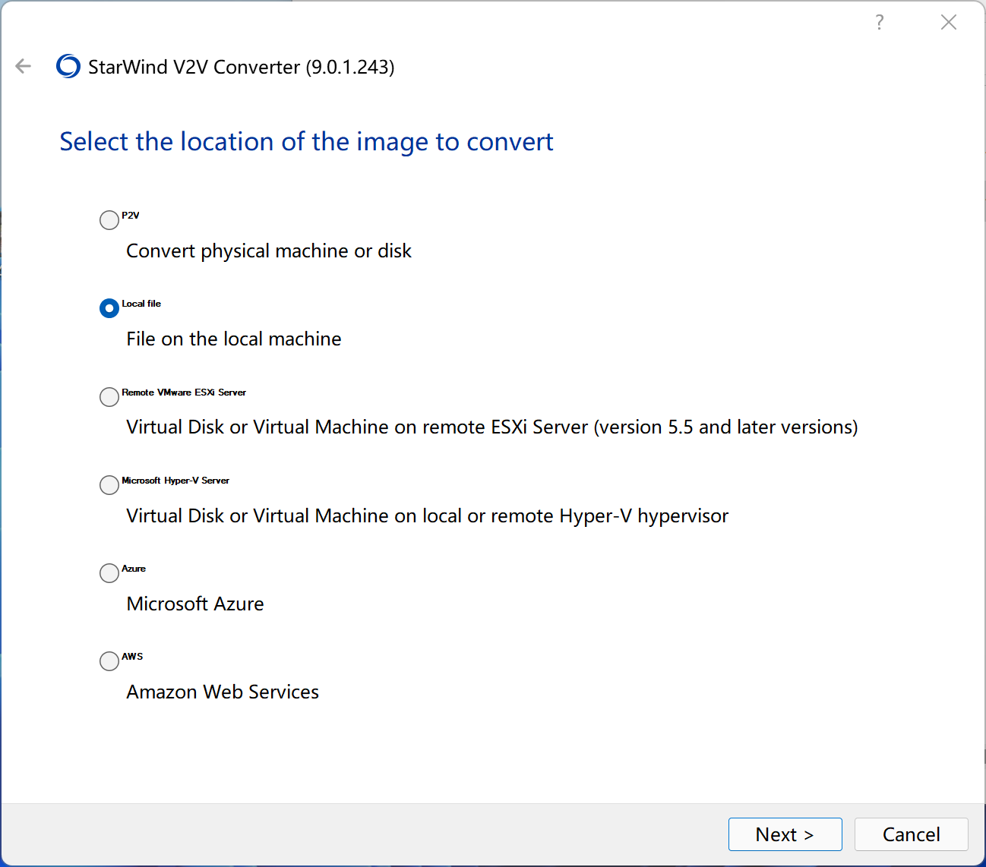Click the 'StarWind V2V Converter' title text

point(242,68)
